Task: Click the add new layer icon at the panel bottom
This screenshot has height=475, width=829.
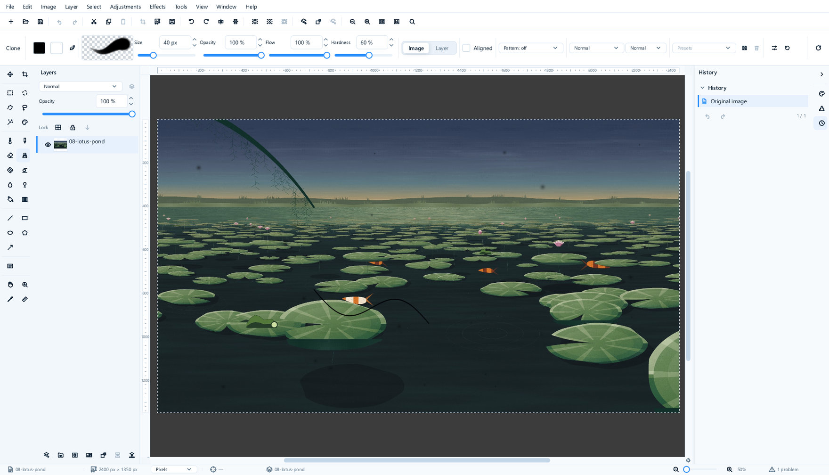Action: click(46, 455)
